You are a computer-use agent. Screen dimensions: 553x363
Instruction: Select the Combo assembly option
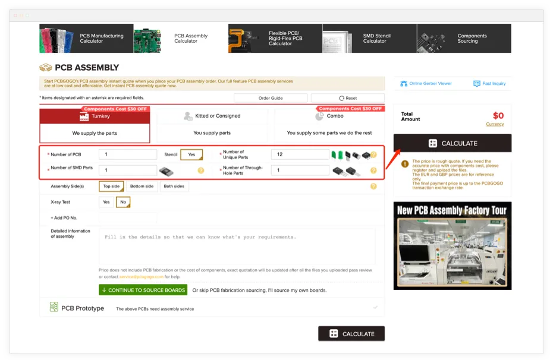tap(329, 125)
